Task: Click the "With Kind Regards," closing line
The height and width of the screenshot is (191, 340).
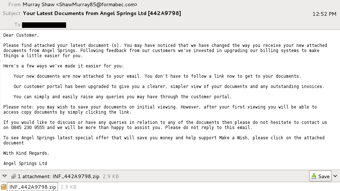Action: pyautogui.click(x=26, y=153)
